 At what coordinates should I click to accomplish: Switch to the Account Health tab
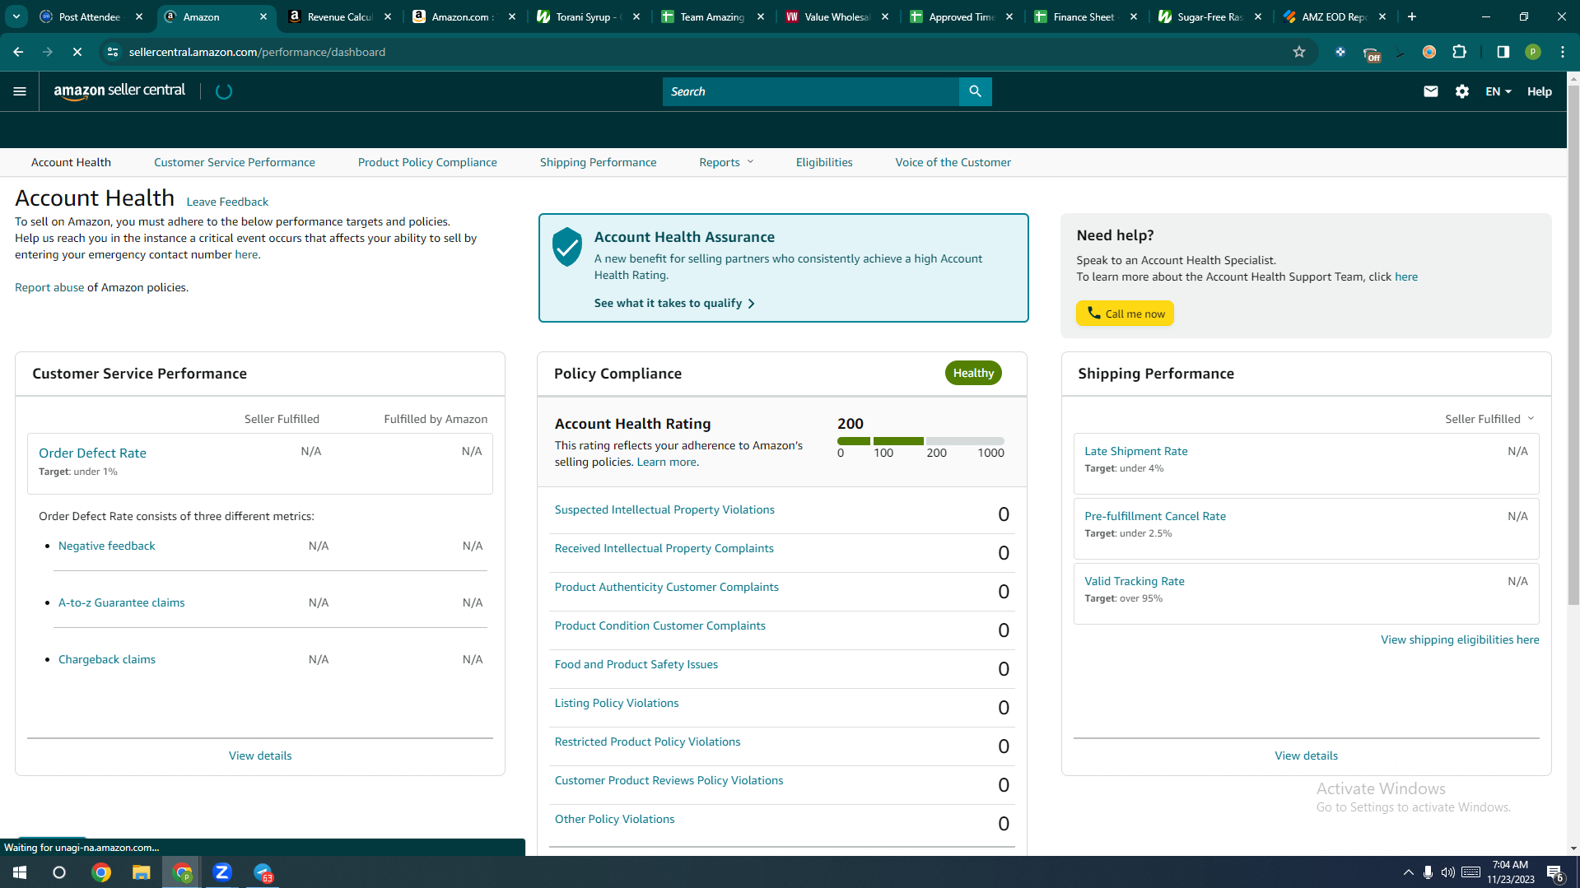[x=71, y=162]
